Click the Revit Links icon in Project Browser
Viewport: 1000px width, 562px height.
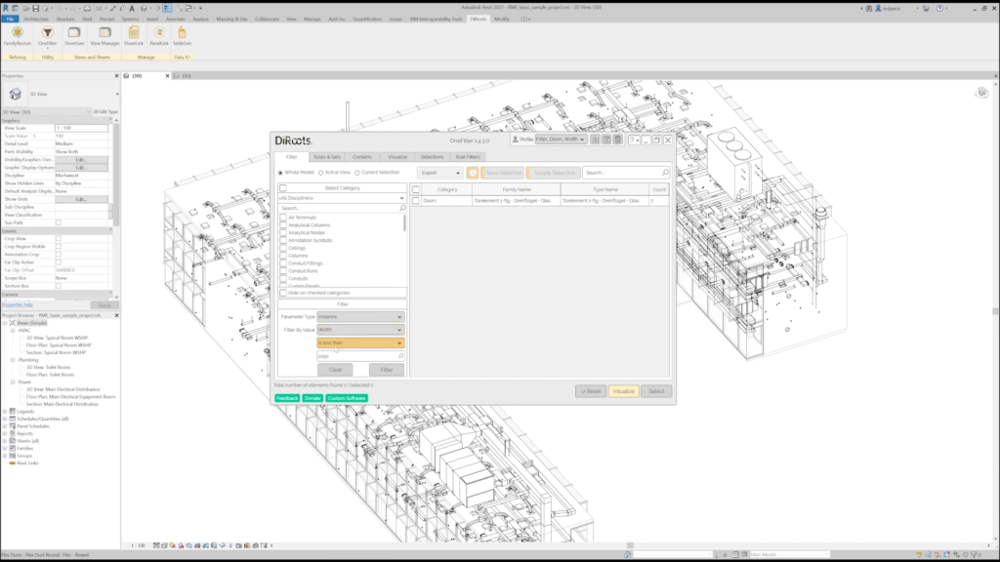tap(12, 463)
